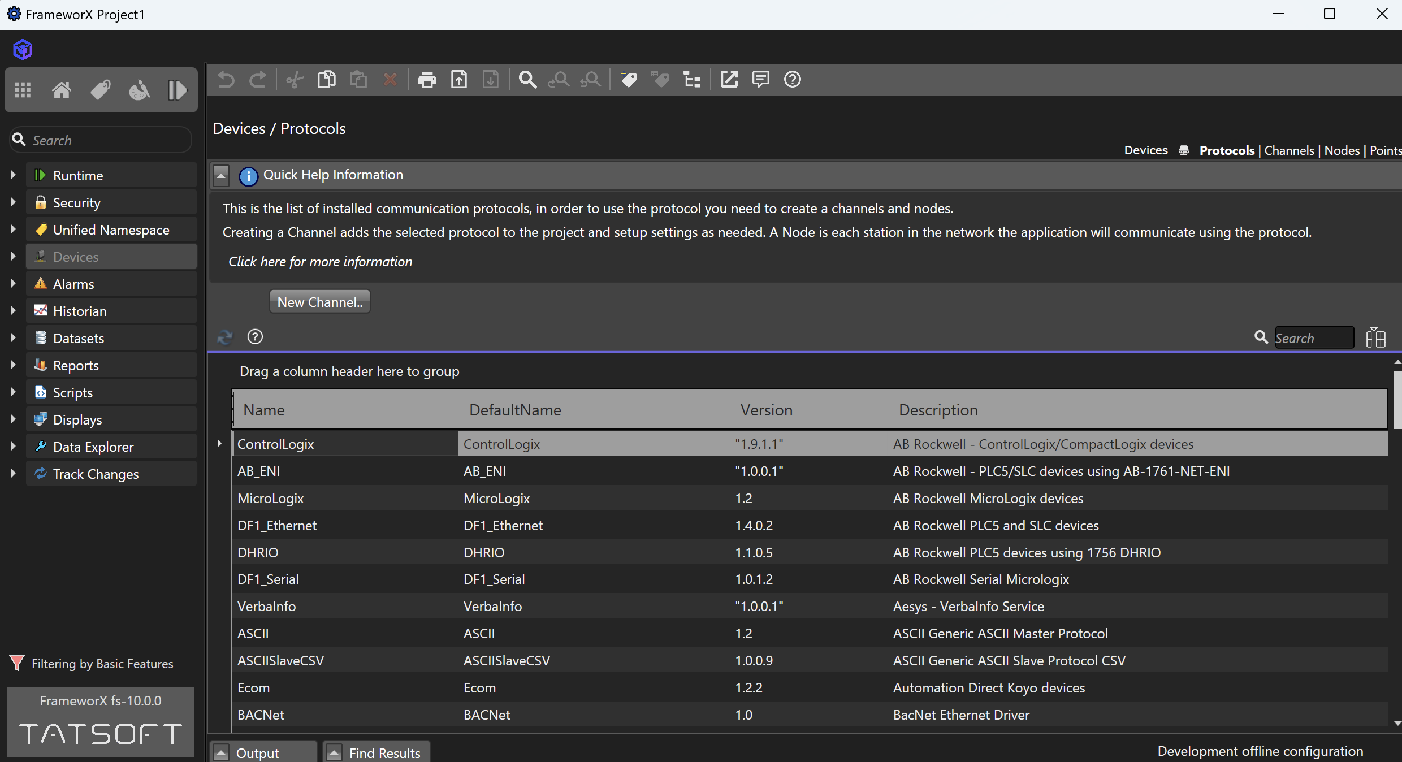Expand the ControlLogix row indicator arrow
The height and width of the screenshot is (762, 1402).
click(x=219, y=444)
